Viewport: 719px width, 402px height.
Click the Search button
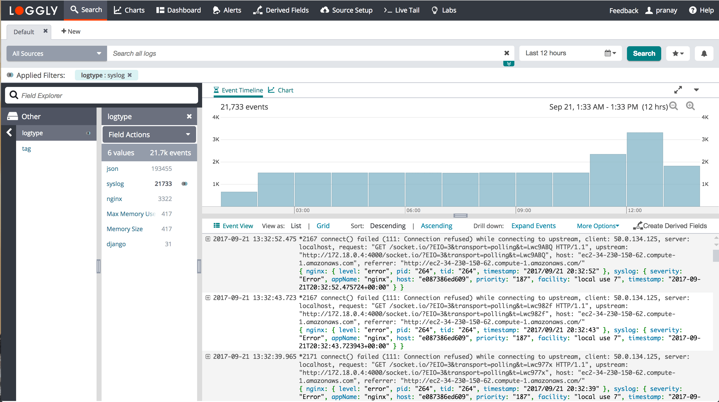[644, 53]
